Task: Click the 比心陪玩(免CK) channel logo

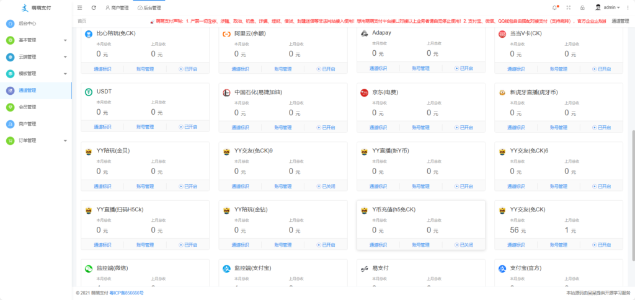Action: point(89,34)
